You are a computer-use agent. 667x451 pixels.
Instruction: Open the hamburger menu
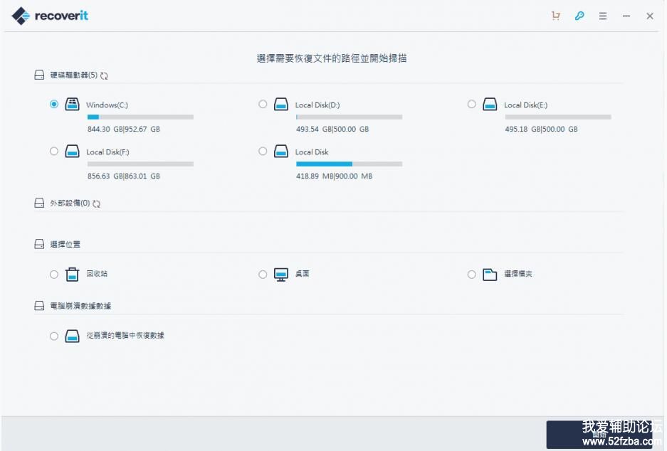(x=603, y=16)
